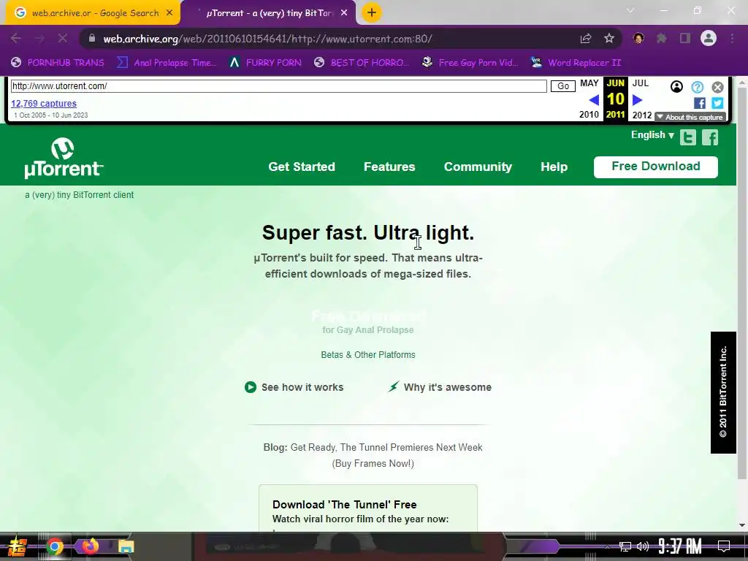The height and width of the screenshot is (561, 748).
Task: Click the a (very) tiny BitTorrent client tagline
Action: pyautogui.click(x=79, y=194)
